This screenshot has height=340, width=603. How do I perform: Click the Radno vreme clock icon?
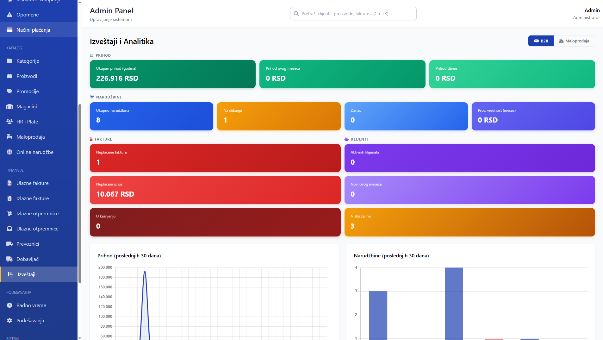(9, 305)
